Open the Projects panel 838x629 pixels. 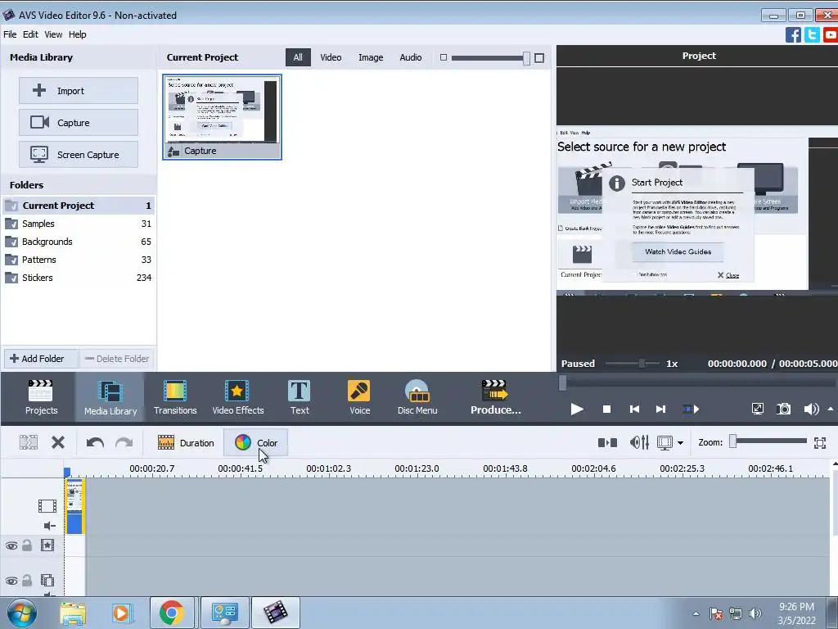point(41,397)
